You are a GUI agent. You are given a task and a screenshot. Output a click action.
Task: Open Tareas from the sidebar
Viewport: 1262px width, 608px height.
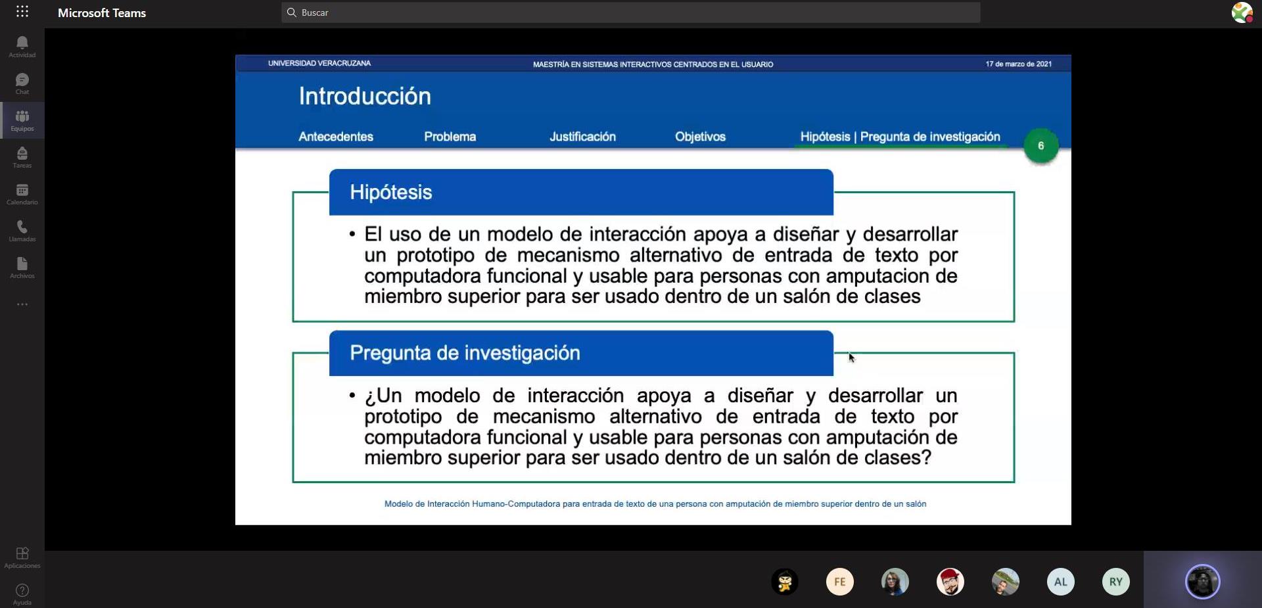click(x=22, y=157)
